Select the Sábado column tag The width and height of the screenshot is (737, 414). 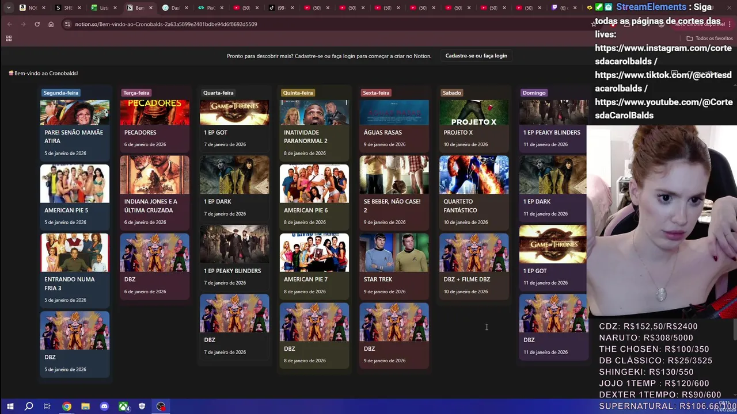451,93
